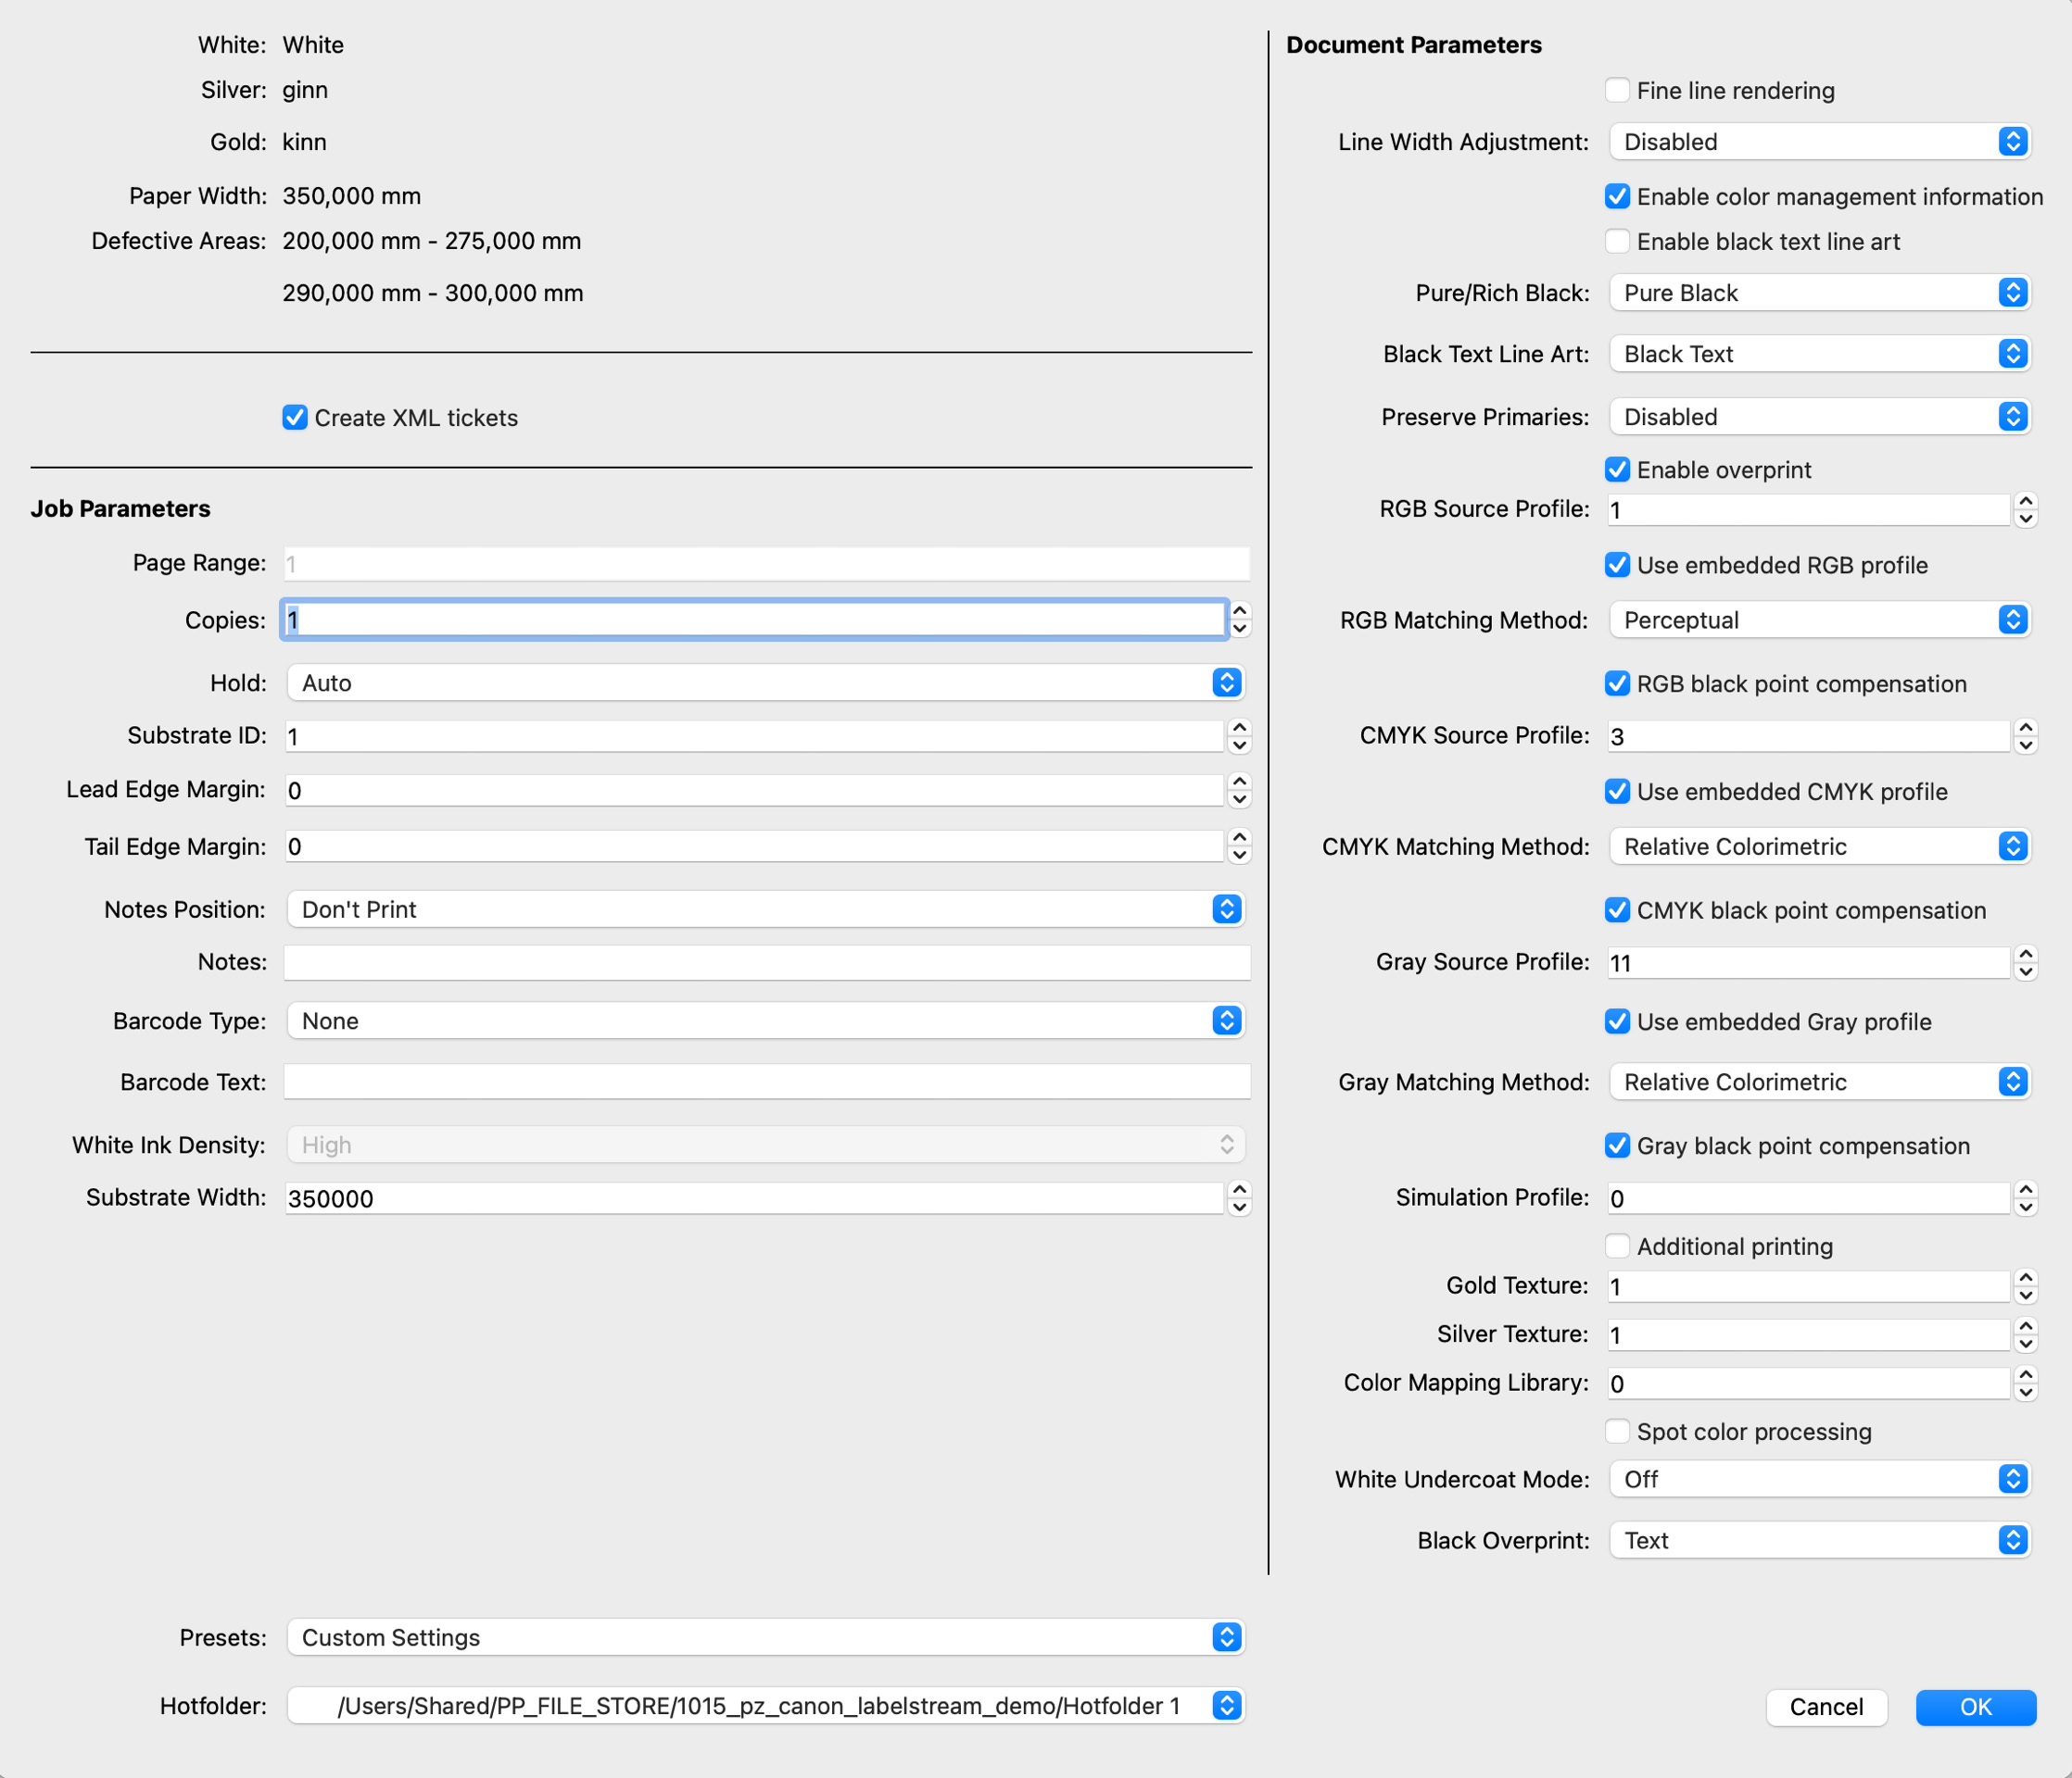The height and width of the screenshot is (1778, 2072).
Task: Open Pure/Rich Black dropdown
Action: click(x=1818, y=293)
